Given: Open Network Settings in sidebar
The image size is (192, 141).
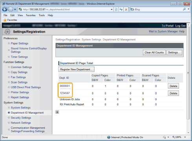Looking at the screenshot, I should coord(21,123).
